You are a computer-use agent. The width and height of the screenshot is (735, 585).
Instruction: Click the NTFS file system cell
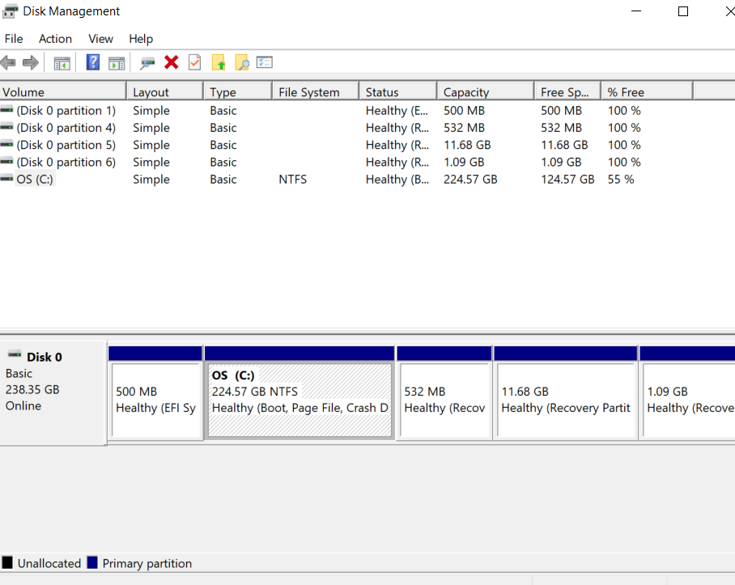[292, 180]
